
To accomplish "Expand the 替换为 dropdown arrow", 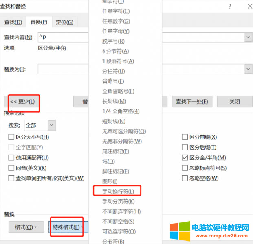I will [248, 69].
